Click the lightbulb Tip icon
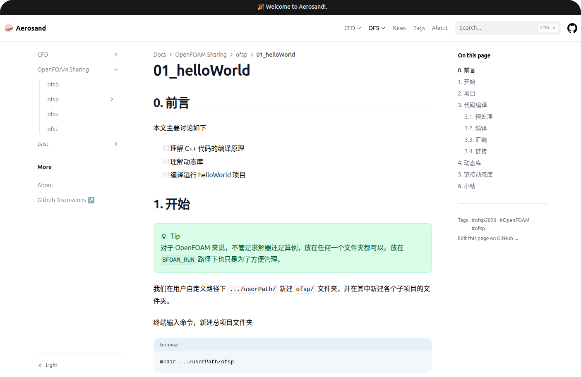This screenshot has width=581, height=377. tap(164, 236)
